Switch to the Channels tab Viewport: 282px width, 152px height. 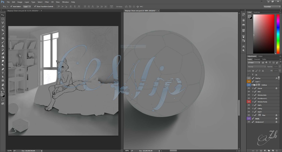(x=257, y=59)
